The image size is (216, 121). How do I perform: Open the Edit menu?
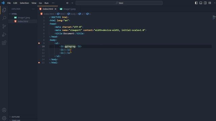pyautogui.click(x=15, y=3)
